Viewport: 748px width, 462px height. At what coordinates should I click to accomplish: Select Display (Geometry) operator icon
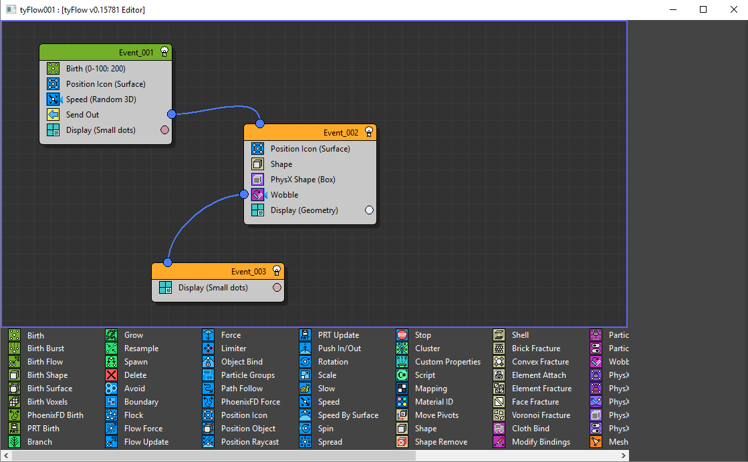click(257, 210)
